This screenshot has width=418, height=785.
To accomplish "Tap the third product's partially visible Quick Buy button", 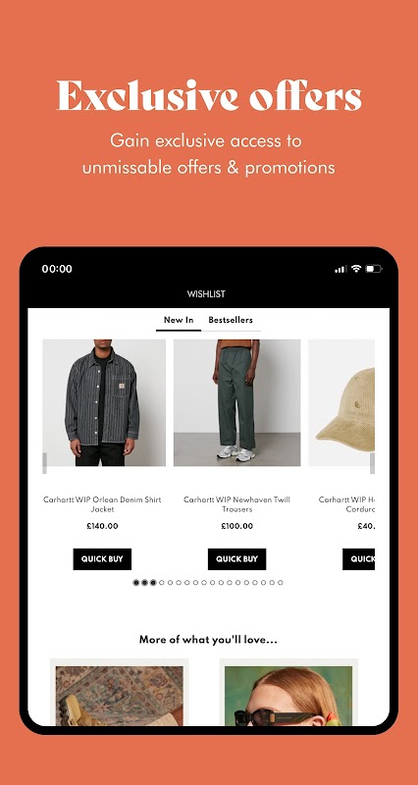I will click(x=358, y=559).
